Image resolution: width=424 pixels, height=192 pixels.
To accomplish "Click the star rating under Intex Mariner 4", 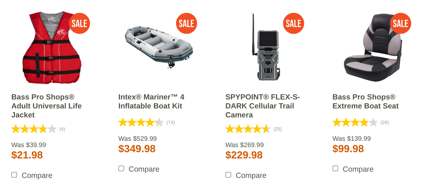I will pyautogui.click(x=141, y=123).
